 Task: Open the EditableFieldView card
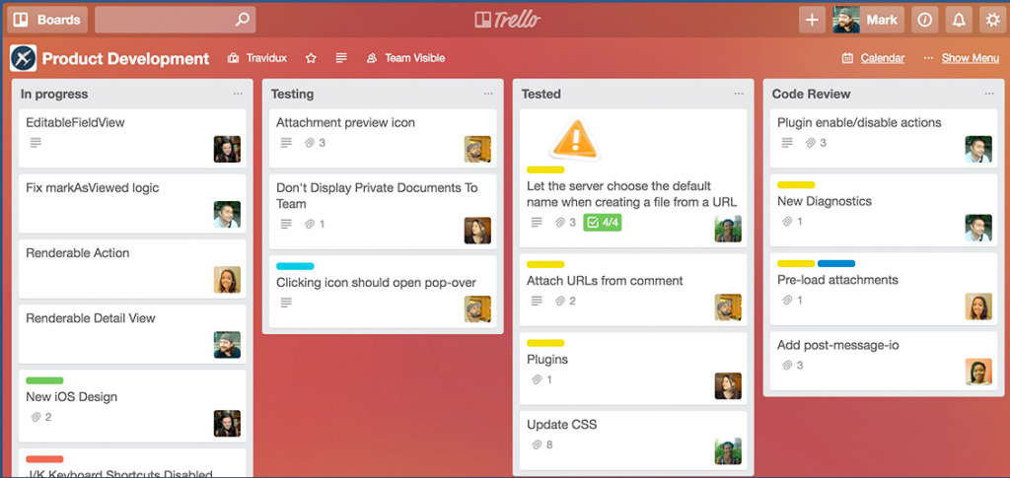coord(132,138)
